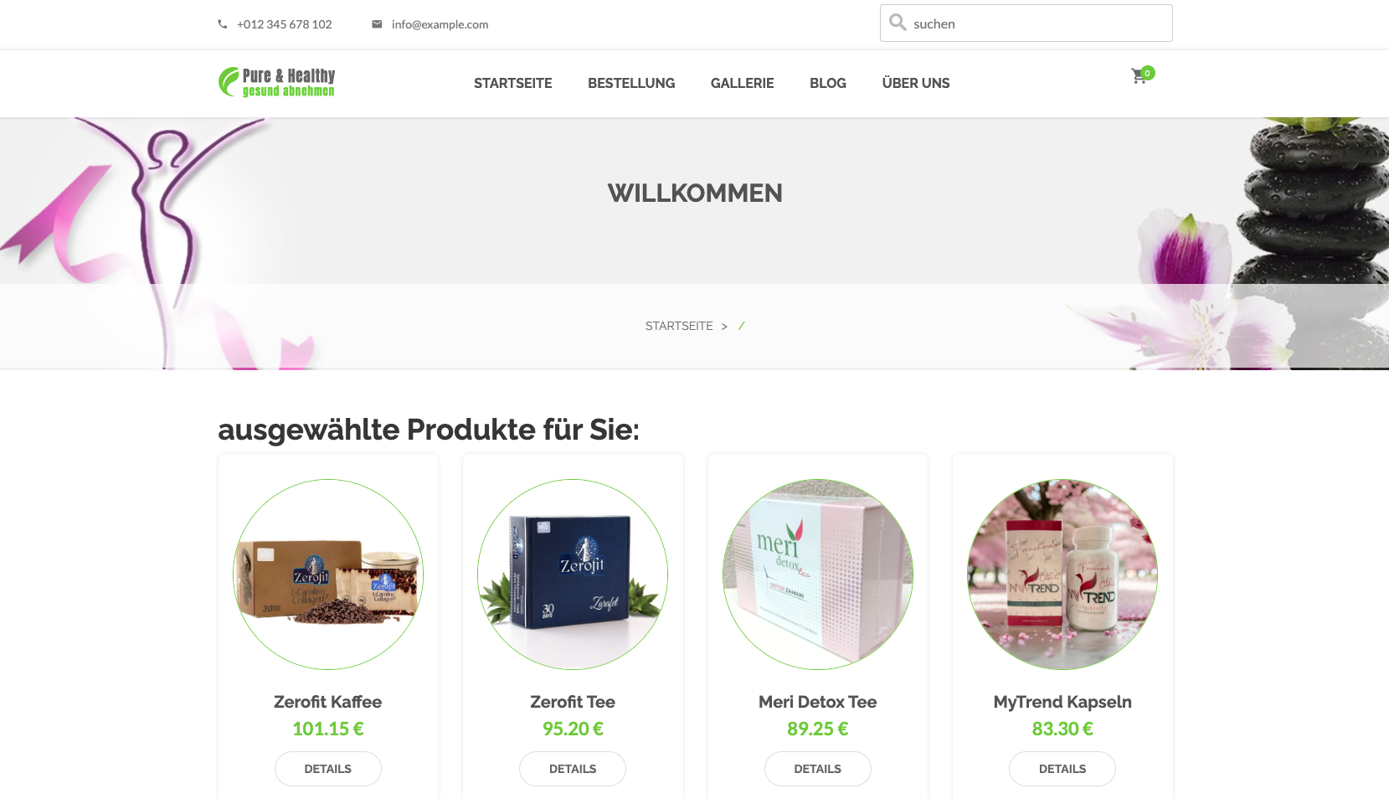Click the STARTSEITE breadcrumb link
The width and height of the screenshot is (1389, 799).
tap(679, 326)
